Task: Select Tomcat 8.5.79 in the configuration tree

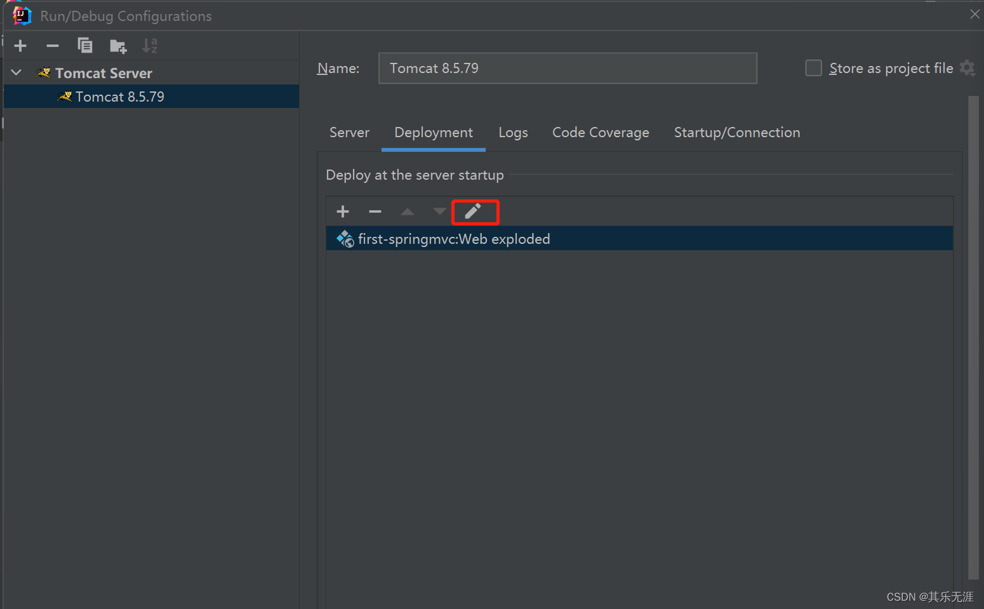Action: (x=119, y=96)
